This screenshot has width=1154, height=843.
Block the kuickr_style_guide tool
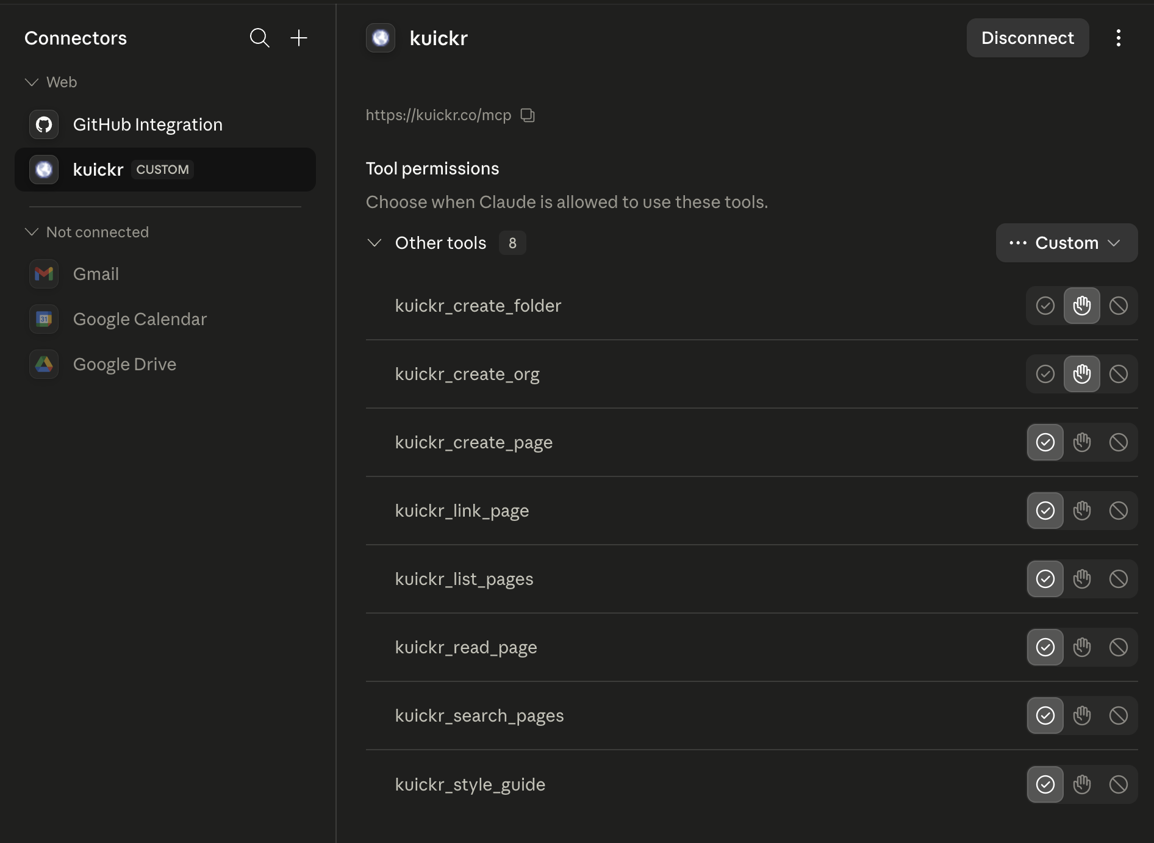(x=1119, y=784)
